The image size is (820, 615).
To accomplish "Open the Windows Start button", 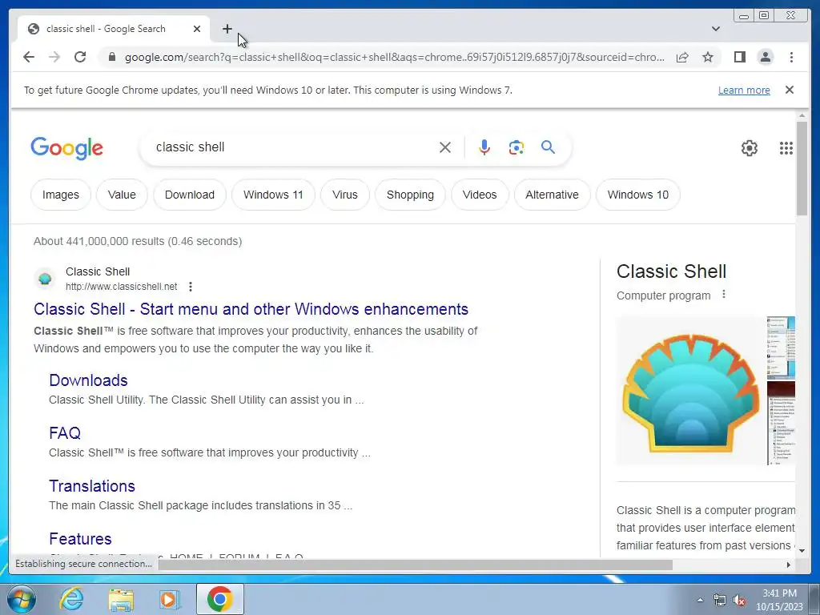I will (22, 599).
